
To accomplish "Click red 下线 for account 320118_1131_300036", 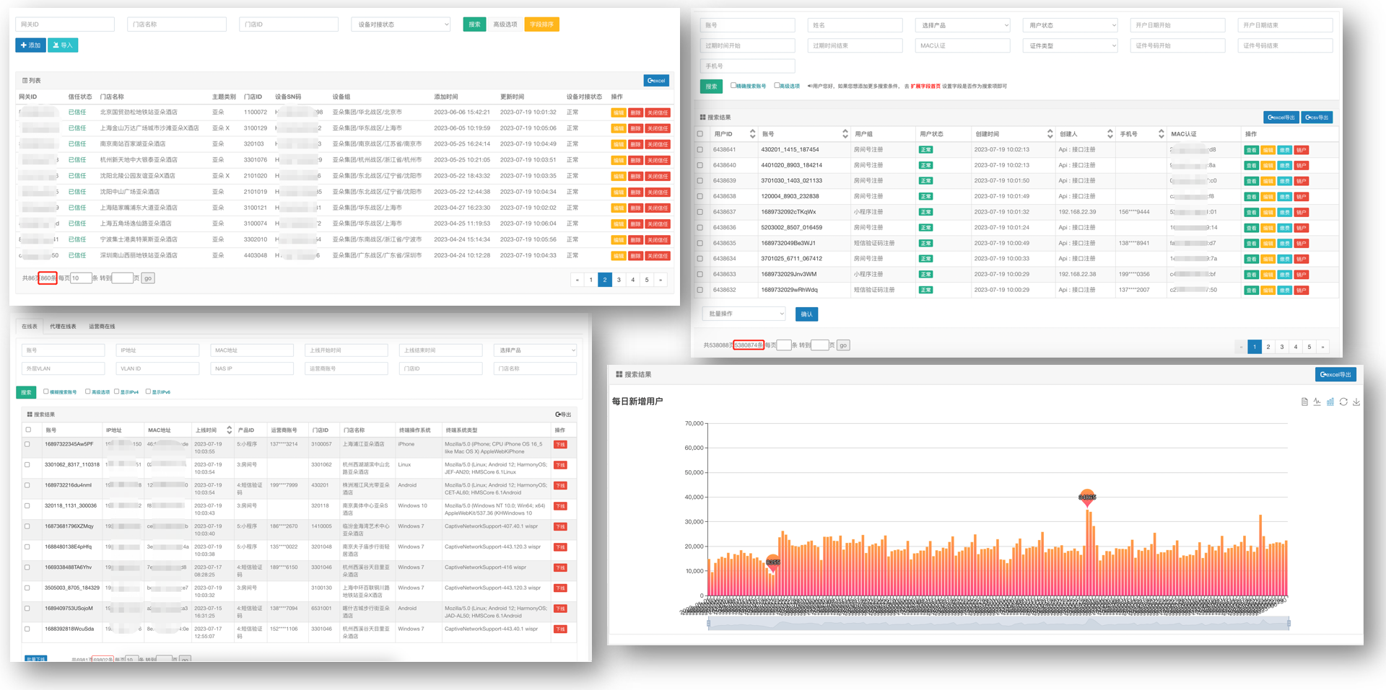I will tap(560, 506).
